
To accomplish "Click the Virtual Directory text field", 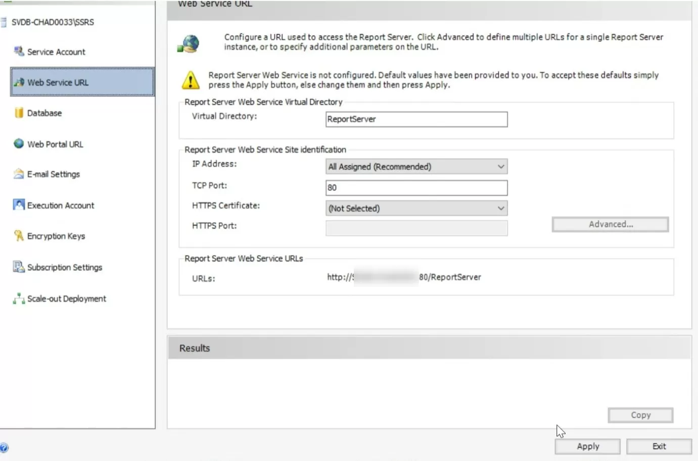I will point(416,119).
